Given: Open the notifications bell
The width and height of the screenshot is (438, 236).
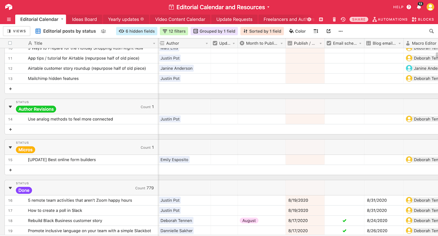Looking at the screenshot, I should click(419, 7).
